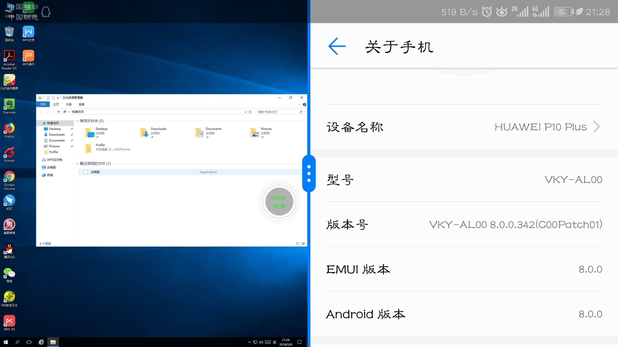The height and width of the screenshot is (347, 618).
Task: Open Google Chrome desktop icon
Action: (x=9, y=181)
